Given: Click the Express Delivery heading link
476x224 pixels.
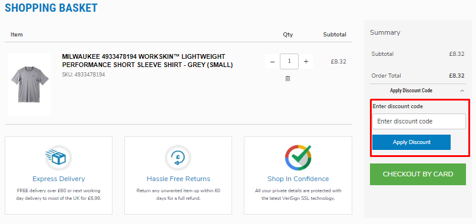Looking at the screenshot, I should coord(58,179).
